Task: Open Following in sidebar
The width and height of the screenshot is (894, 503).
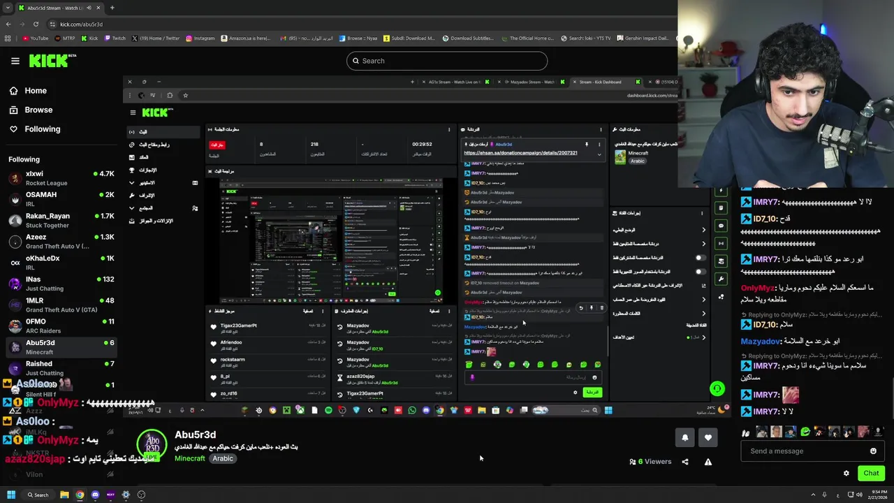Action: coord(42,129)
